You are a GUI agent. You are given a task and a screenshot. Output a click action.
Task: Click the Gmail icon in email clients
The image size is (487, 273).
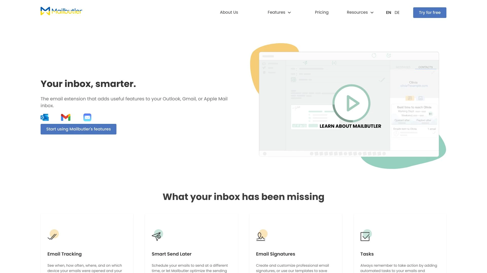click(x=66, y=117)
